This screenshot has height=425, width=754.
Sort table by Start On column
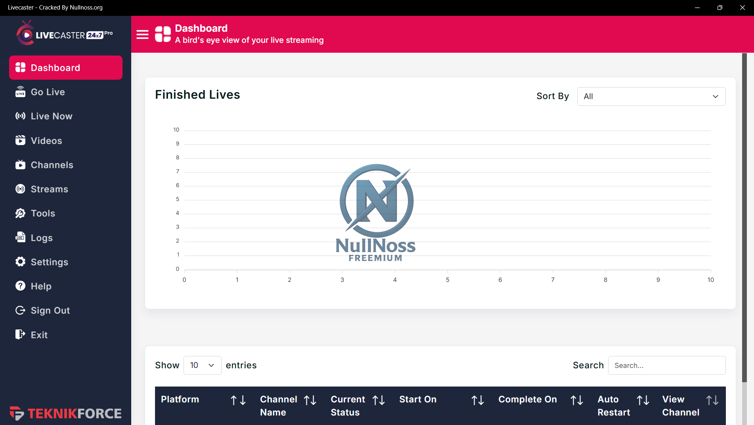477,400
